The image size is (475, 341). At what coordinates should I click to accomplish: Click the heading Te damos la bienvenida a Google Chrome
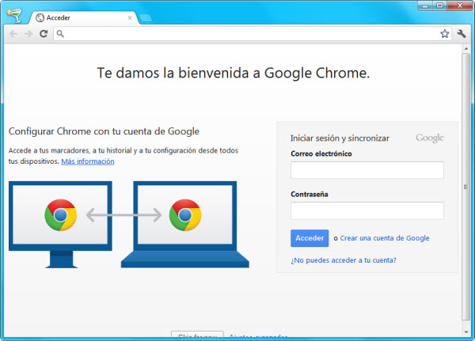coord(234,73)
